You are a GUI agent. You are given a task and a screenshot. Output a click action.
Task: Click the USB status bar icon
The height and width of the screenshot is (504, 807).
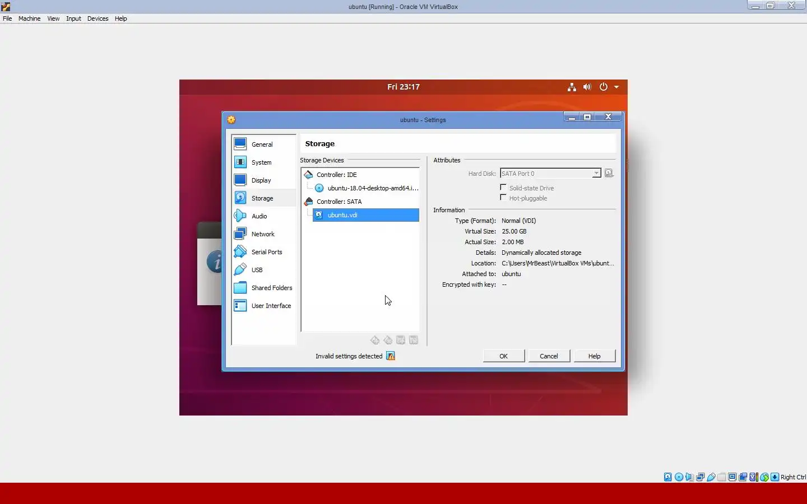point(711,477)
